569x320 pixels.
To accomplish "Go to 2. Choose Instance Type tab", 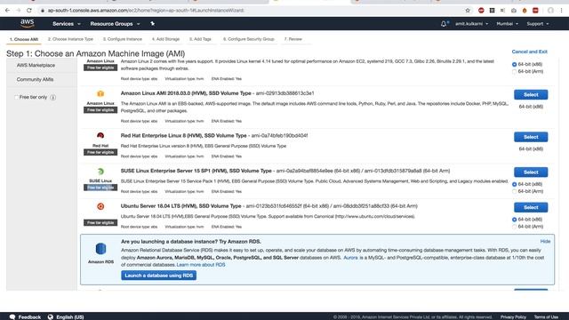I will pos(70,39).
